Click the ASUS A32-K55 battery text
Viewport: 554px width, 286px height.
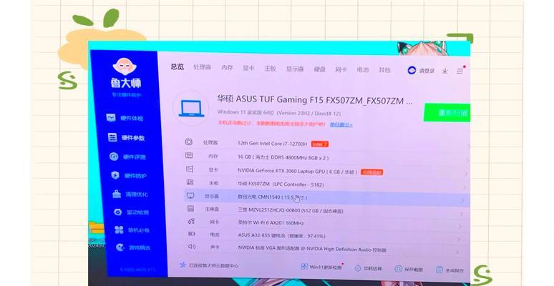click(x=281, y=235)
